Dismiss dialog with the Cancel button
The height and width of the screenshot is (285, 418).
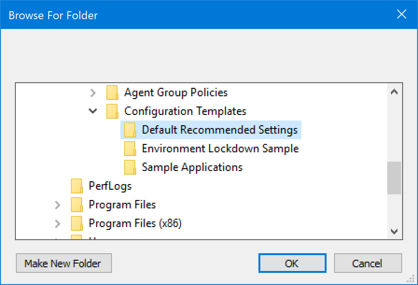pos(368,264)
